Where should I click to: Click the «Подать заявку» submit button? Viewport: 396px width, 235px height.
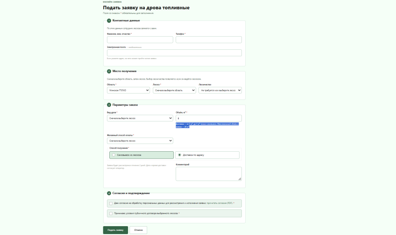(115, 230)
